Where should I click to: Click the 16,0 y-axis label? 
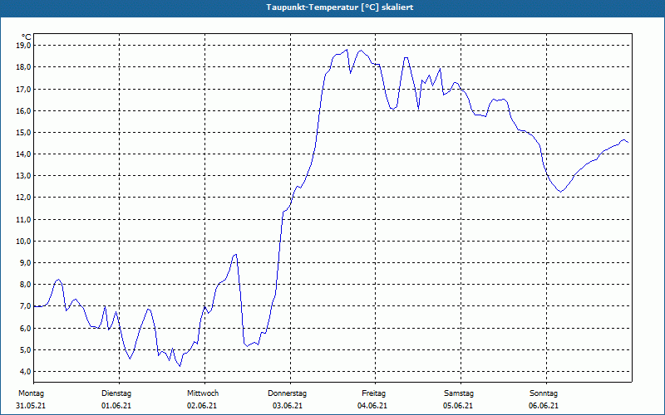coord(23,110)
